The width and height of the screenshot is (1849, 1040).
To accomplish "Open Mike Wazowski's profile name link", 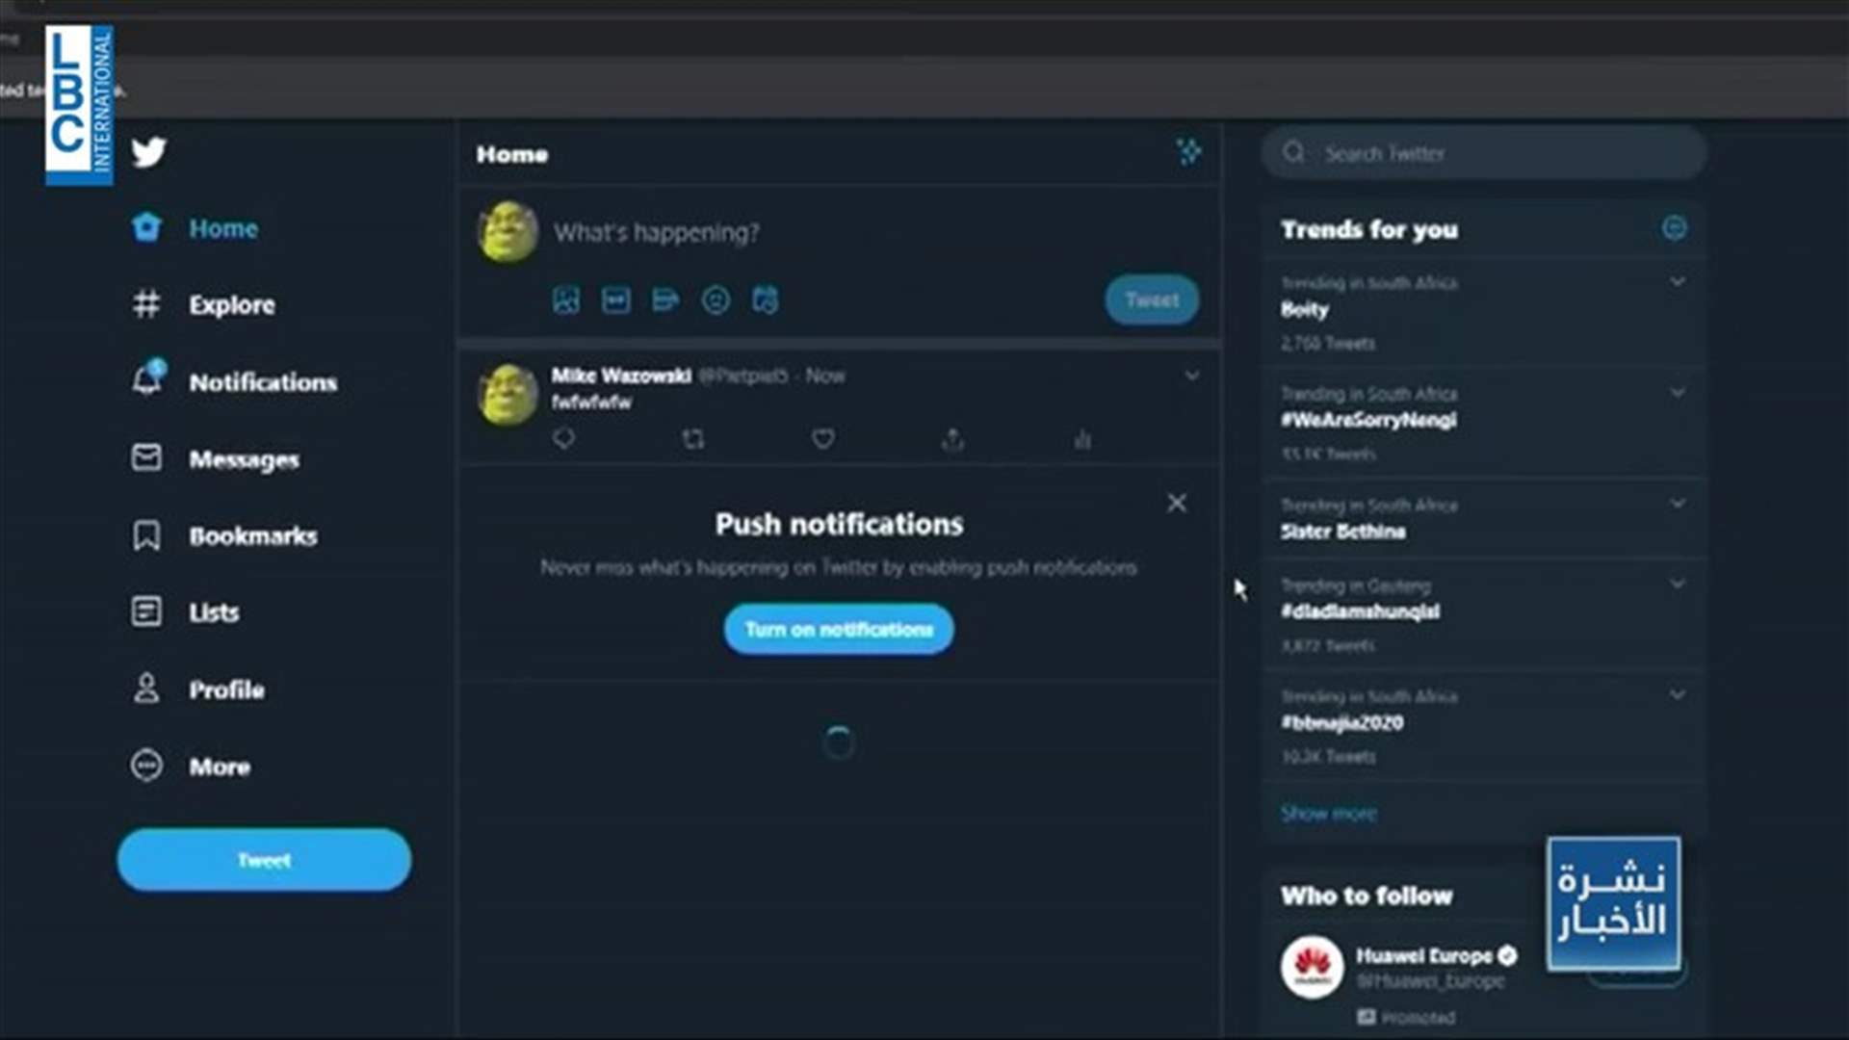I will (x=621, y=376).
